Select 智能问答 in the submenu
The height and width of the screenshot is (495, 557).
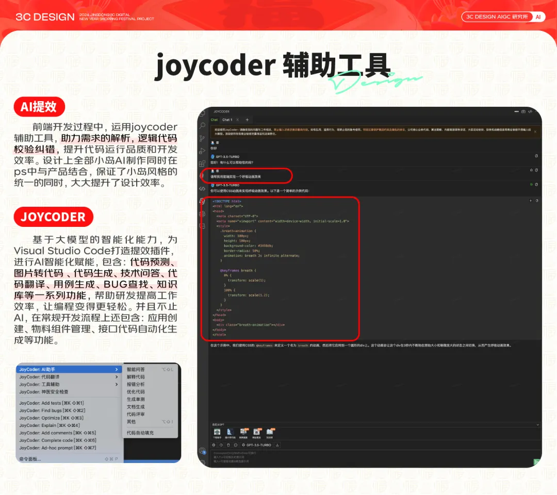click(x=150, y=369)
